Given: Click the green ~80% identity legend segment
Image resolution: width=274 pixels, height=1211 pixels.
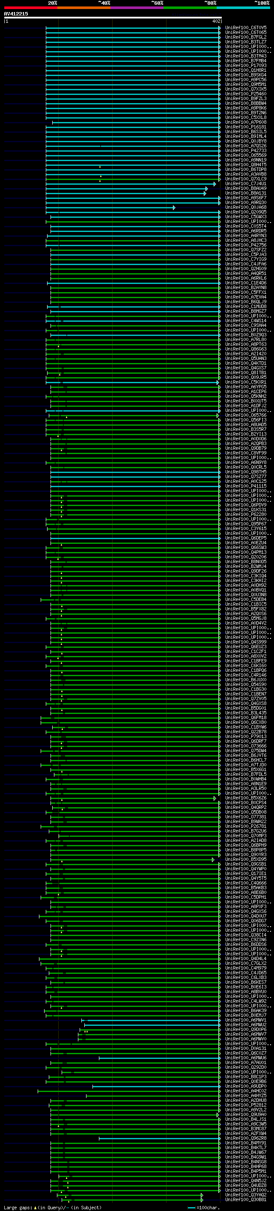Looking at the screenshot, I should [190, 8].
